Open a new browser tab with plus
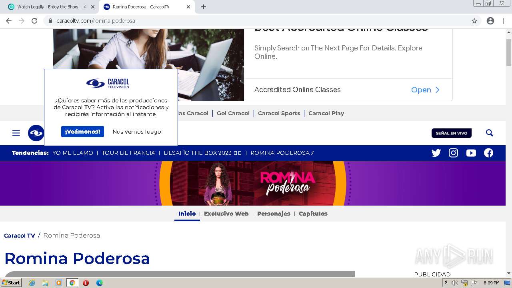The image size is (512, 288). pos(204,7)
